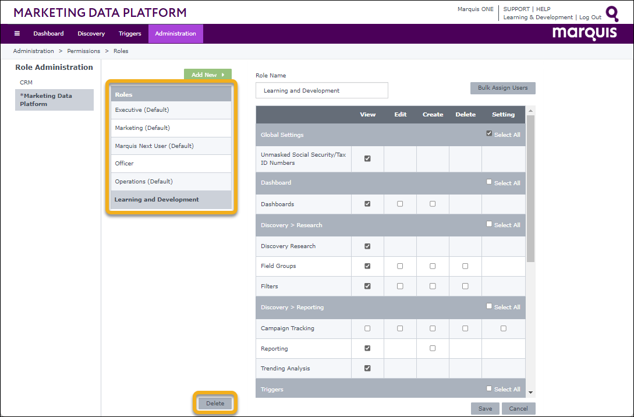Uncheck View for Discovery Research

coord(367,246)
